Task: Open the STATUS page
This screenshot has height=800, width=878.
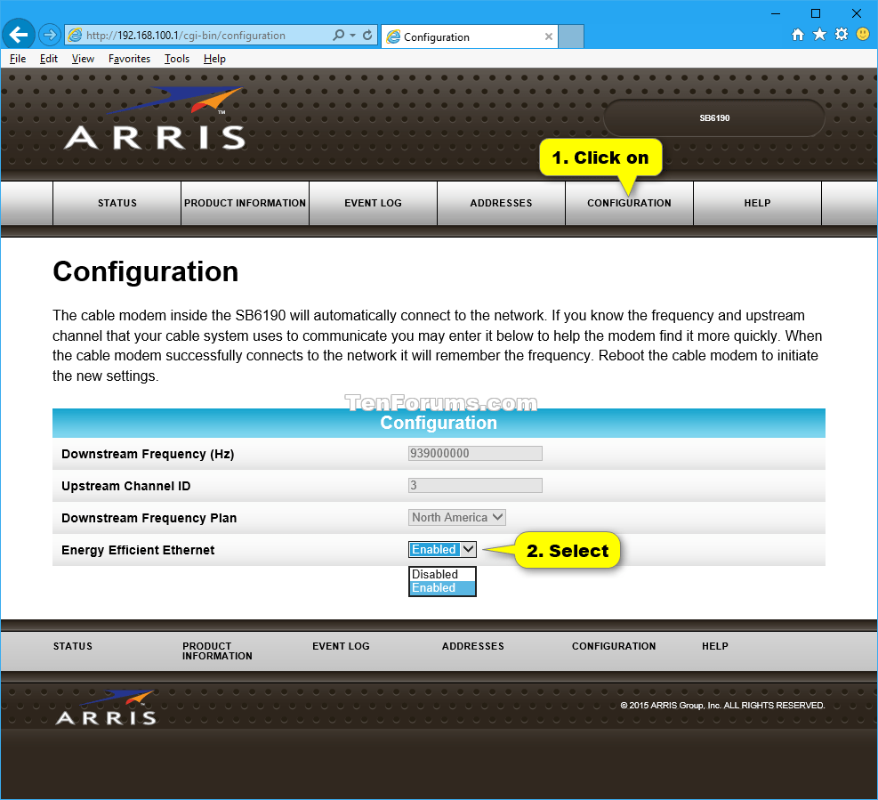Action: click(116, 203)
